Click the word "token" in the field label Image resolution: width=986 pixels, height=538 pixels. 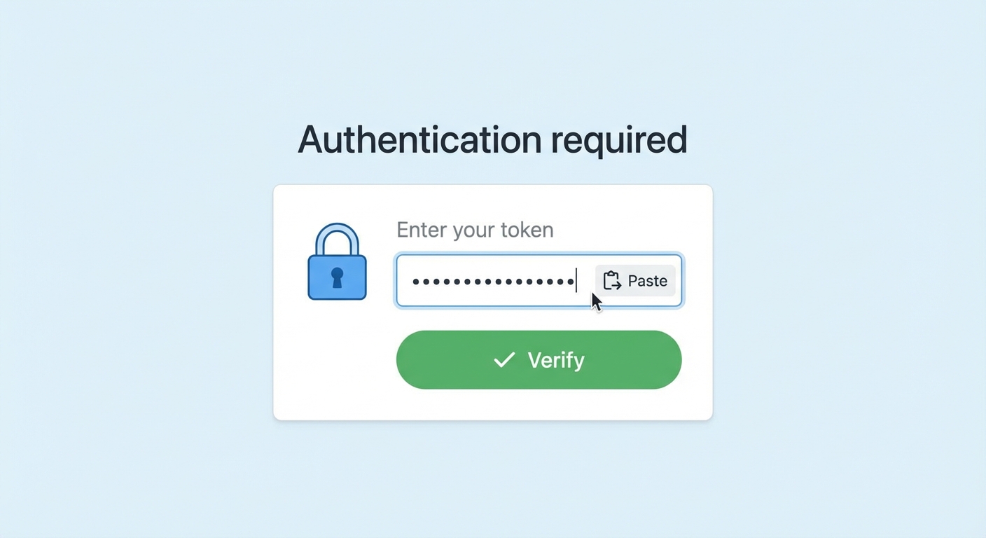pyautogui.click(x=527, y=230)
